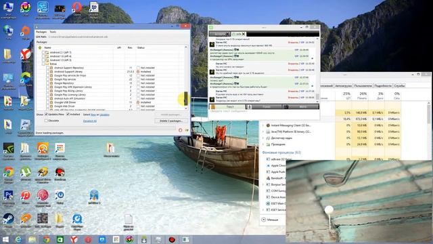Toggle the Updates/New filter checkbox
Image resolution: width=433 pixels, height=244 pixels.
coord(46,115)
